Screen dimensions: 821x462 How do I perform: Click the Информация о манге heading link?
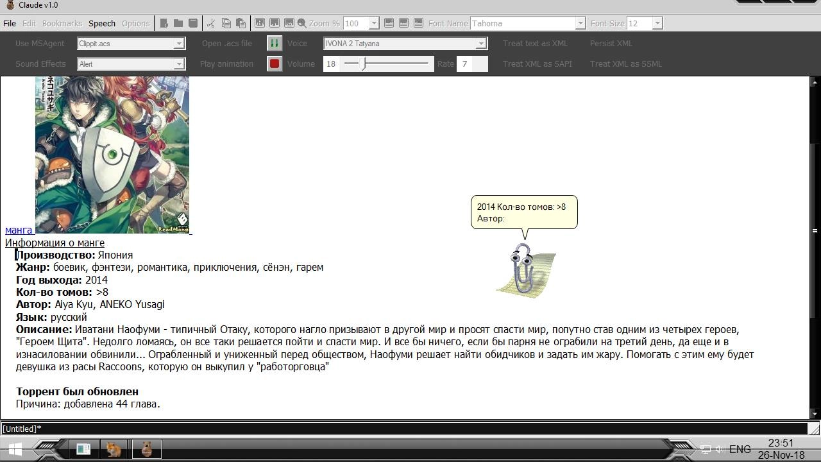(55, 243)
